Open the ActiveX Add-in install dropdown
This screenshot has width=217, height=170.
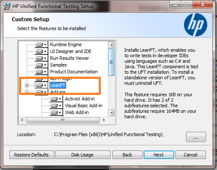tap(56, 99)
